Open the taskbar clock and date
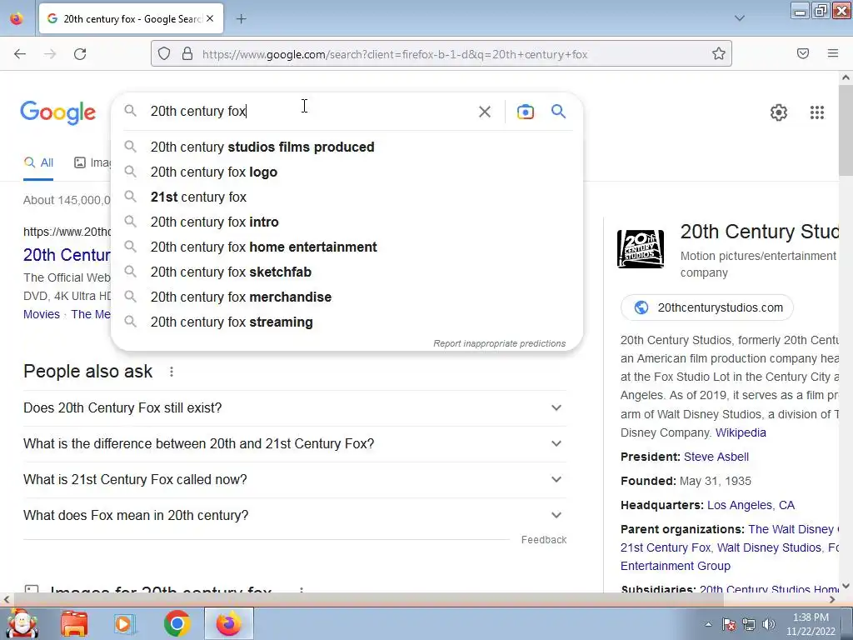 click(x=811, y=624)
